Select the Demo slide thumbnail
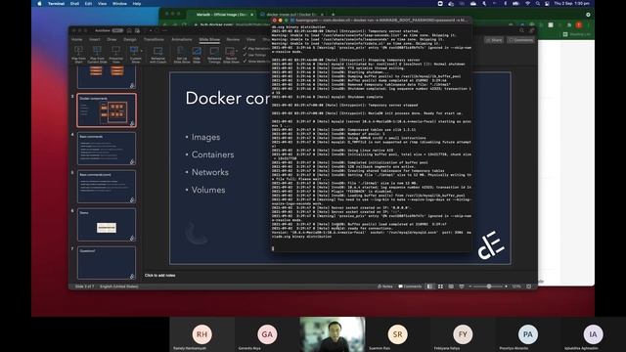Viewport: 626px width, 352px height. (x=107, y=225)
